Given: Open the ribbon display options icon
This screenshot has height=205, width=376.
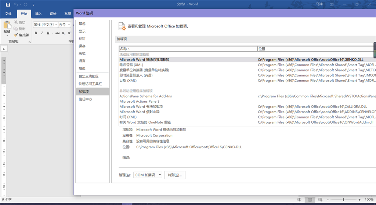Looking at the screenshot, I should (x=332, y=4).
